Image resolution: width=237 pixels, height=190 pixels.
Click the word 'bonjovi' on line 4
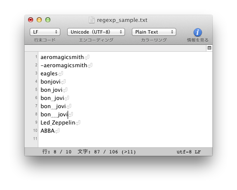click(x=50, y=82)
